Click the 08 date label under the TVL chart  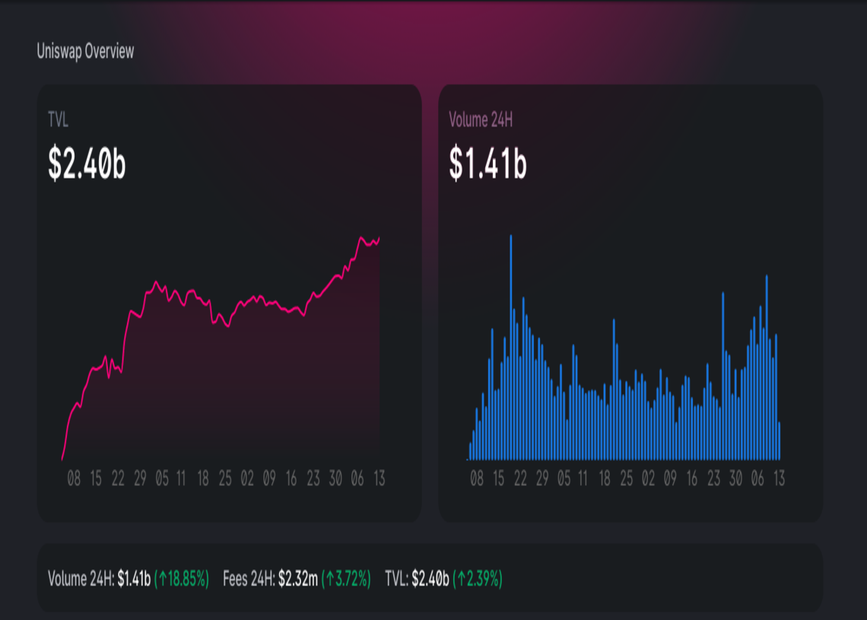click(x=74, y=479)
